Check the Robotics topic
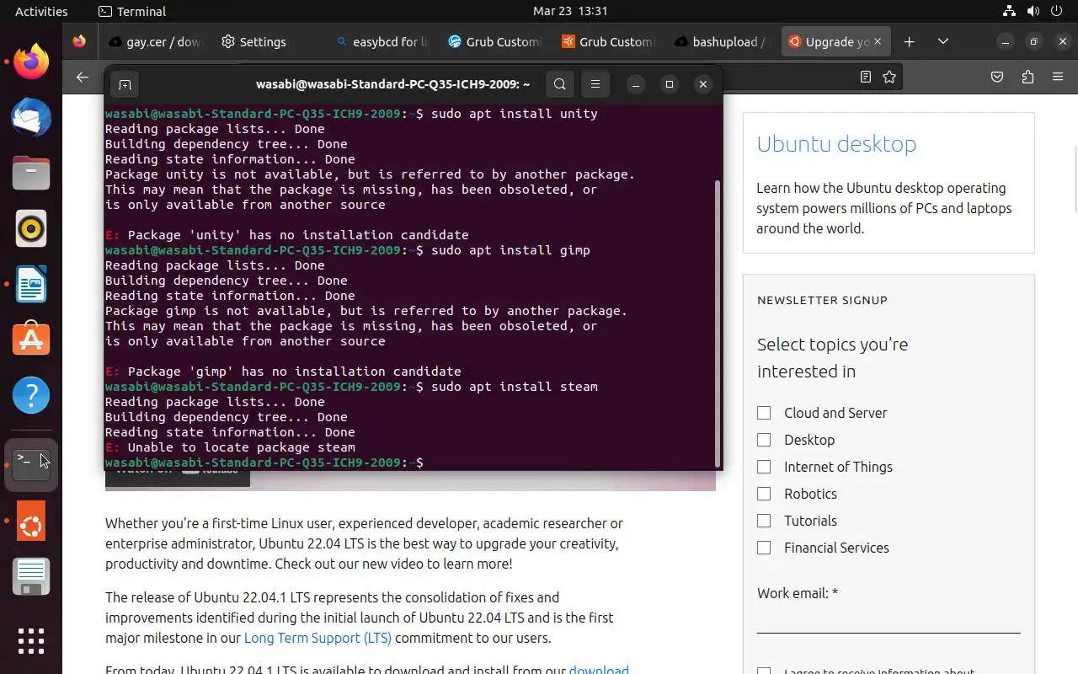The width and height of the screenshot is (1078, 674). [x=764, y=494]
